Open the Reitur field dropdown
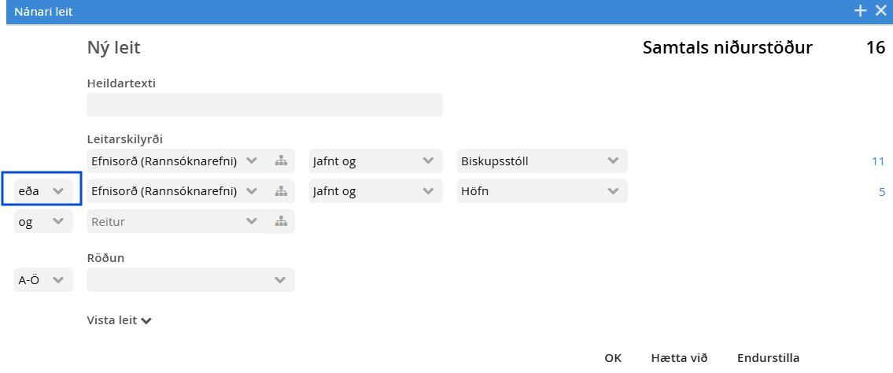The image size is (893, 373). tap(173, 222)
